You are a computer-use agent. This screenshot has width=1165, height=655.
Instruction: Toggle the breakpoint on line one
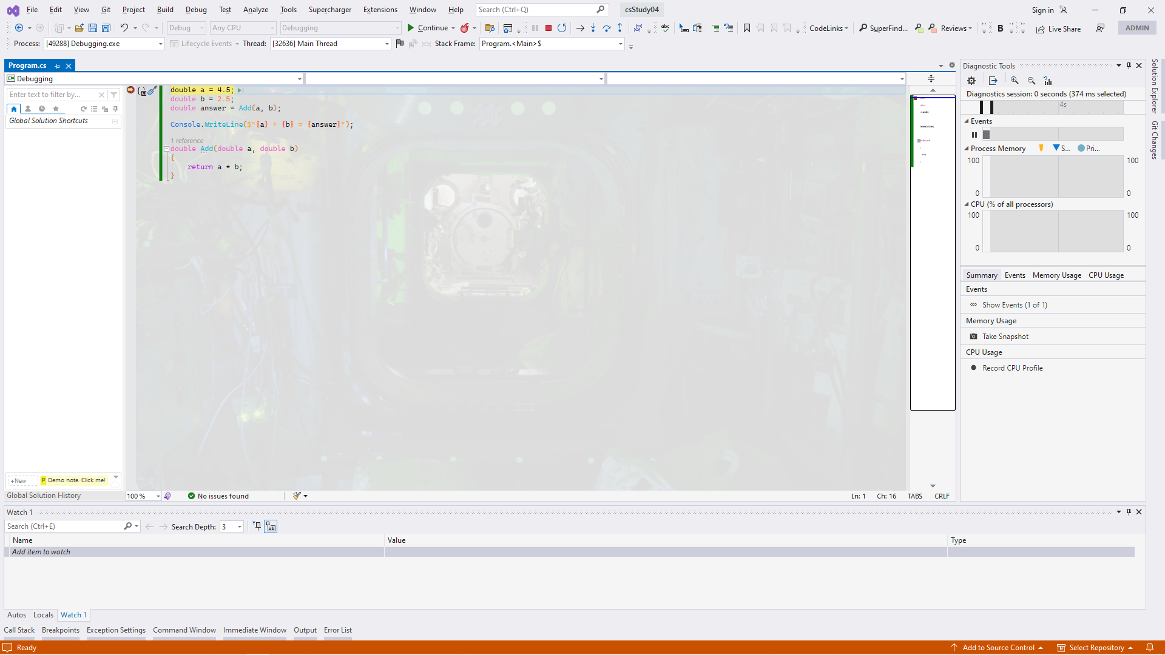point(130,90)
